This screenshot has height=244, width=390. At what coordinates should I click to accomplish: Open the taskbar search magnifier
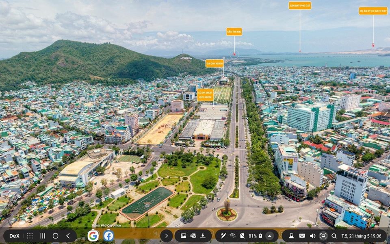pos(334,236)
